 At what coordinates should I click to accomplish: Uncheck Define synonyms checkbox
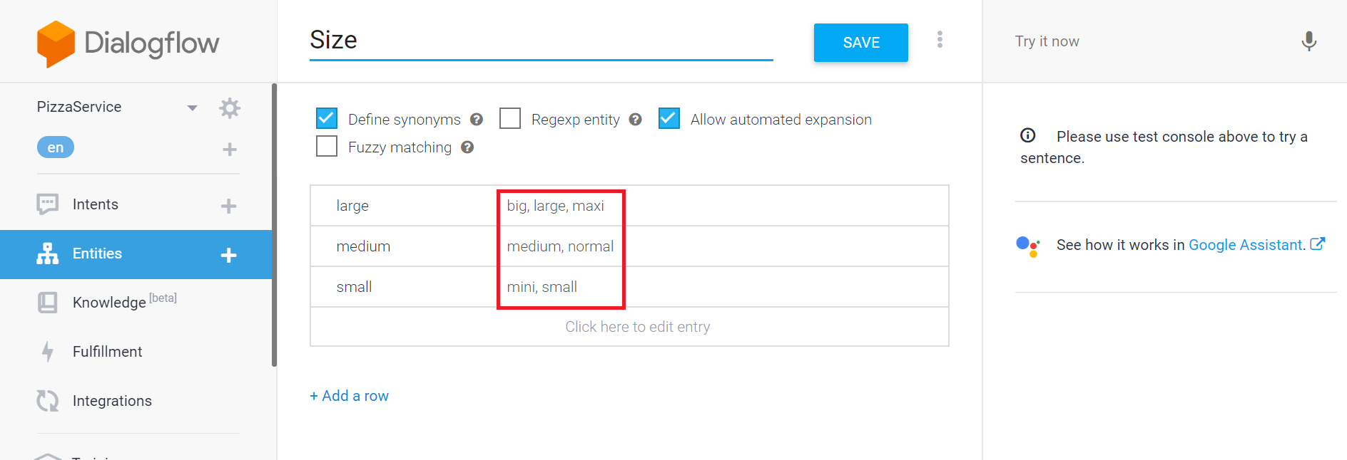click(327, 118)
